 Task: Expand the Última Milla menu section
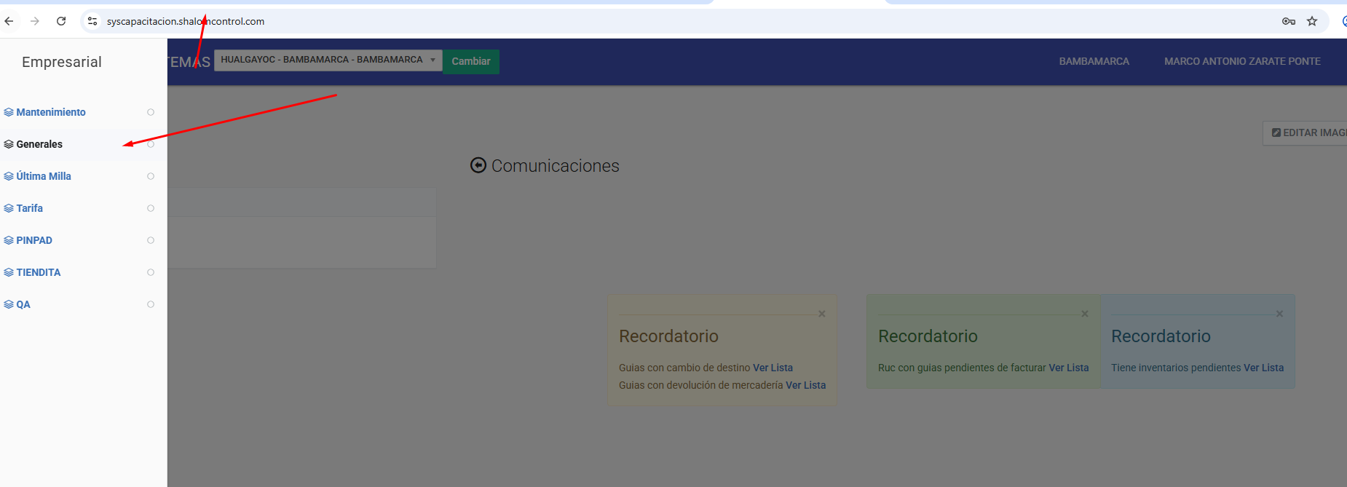coord(44,176)
